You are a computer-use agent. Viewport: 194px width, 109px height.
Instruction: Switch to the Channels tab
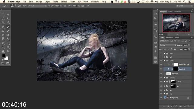point(169,38)
